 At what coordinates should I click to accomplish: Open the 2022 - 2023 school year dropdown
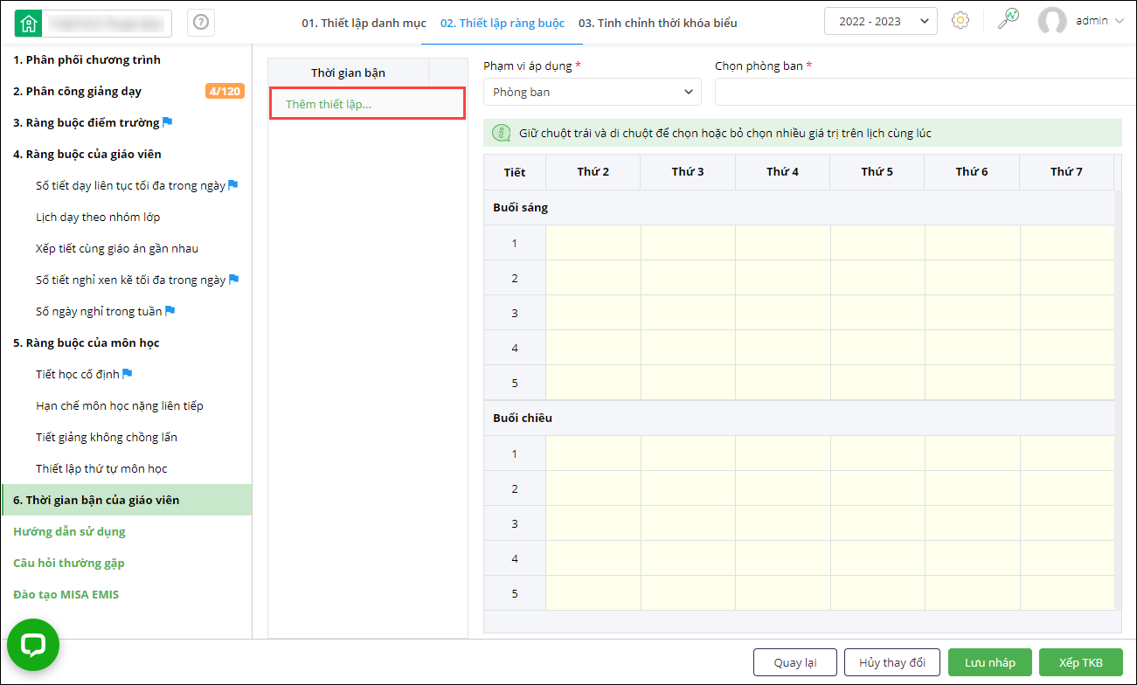(880, 21)
